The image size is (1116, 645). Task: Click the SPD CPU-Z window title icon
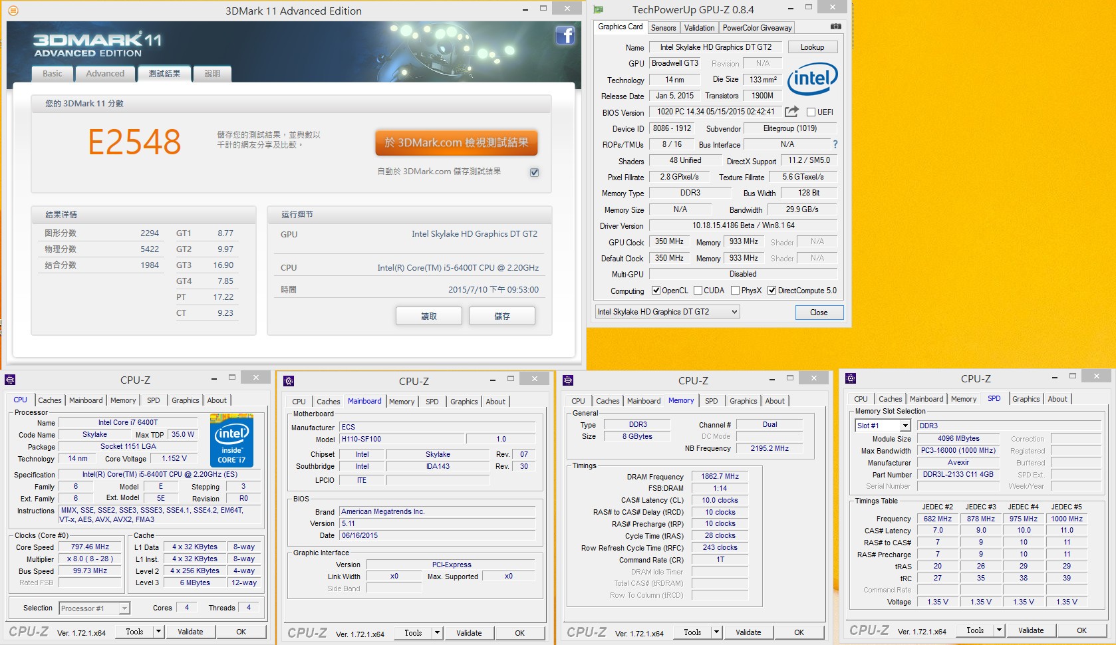[x=851, y=378]
